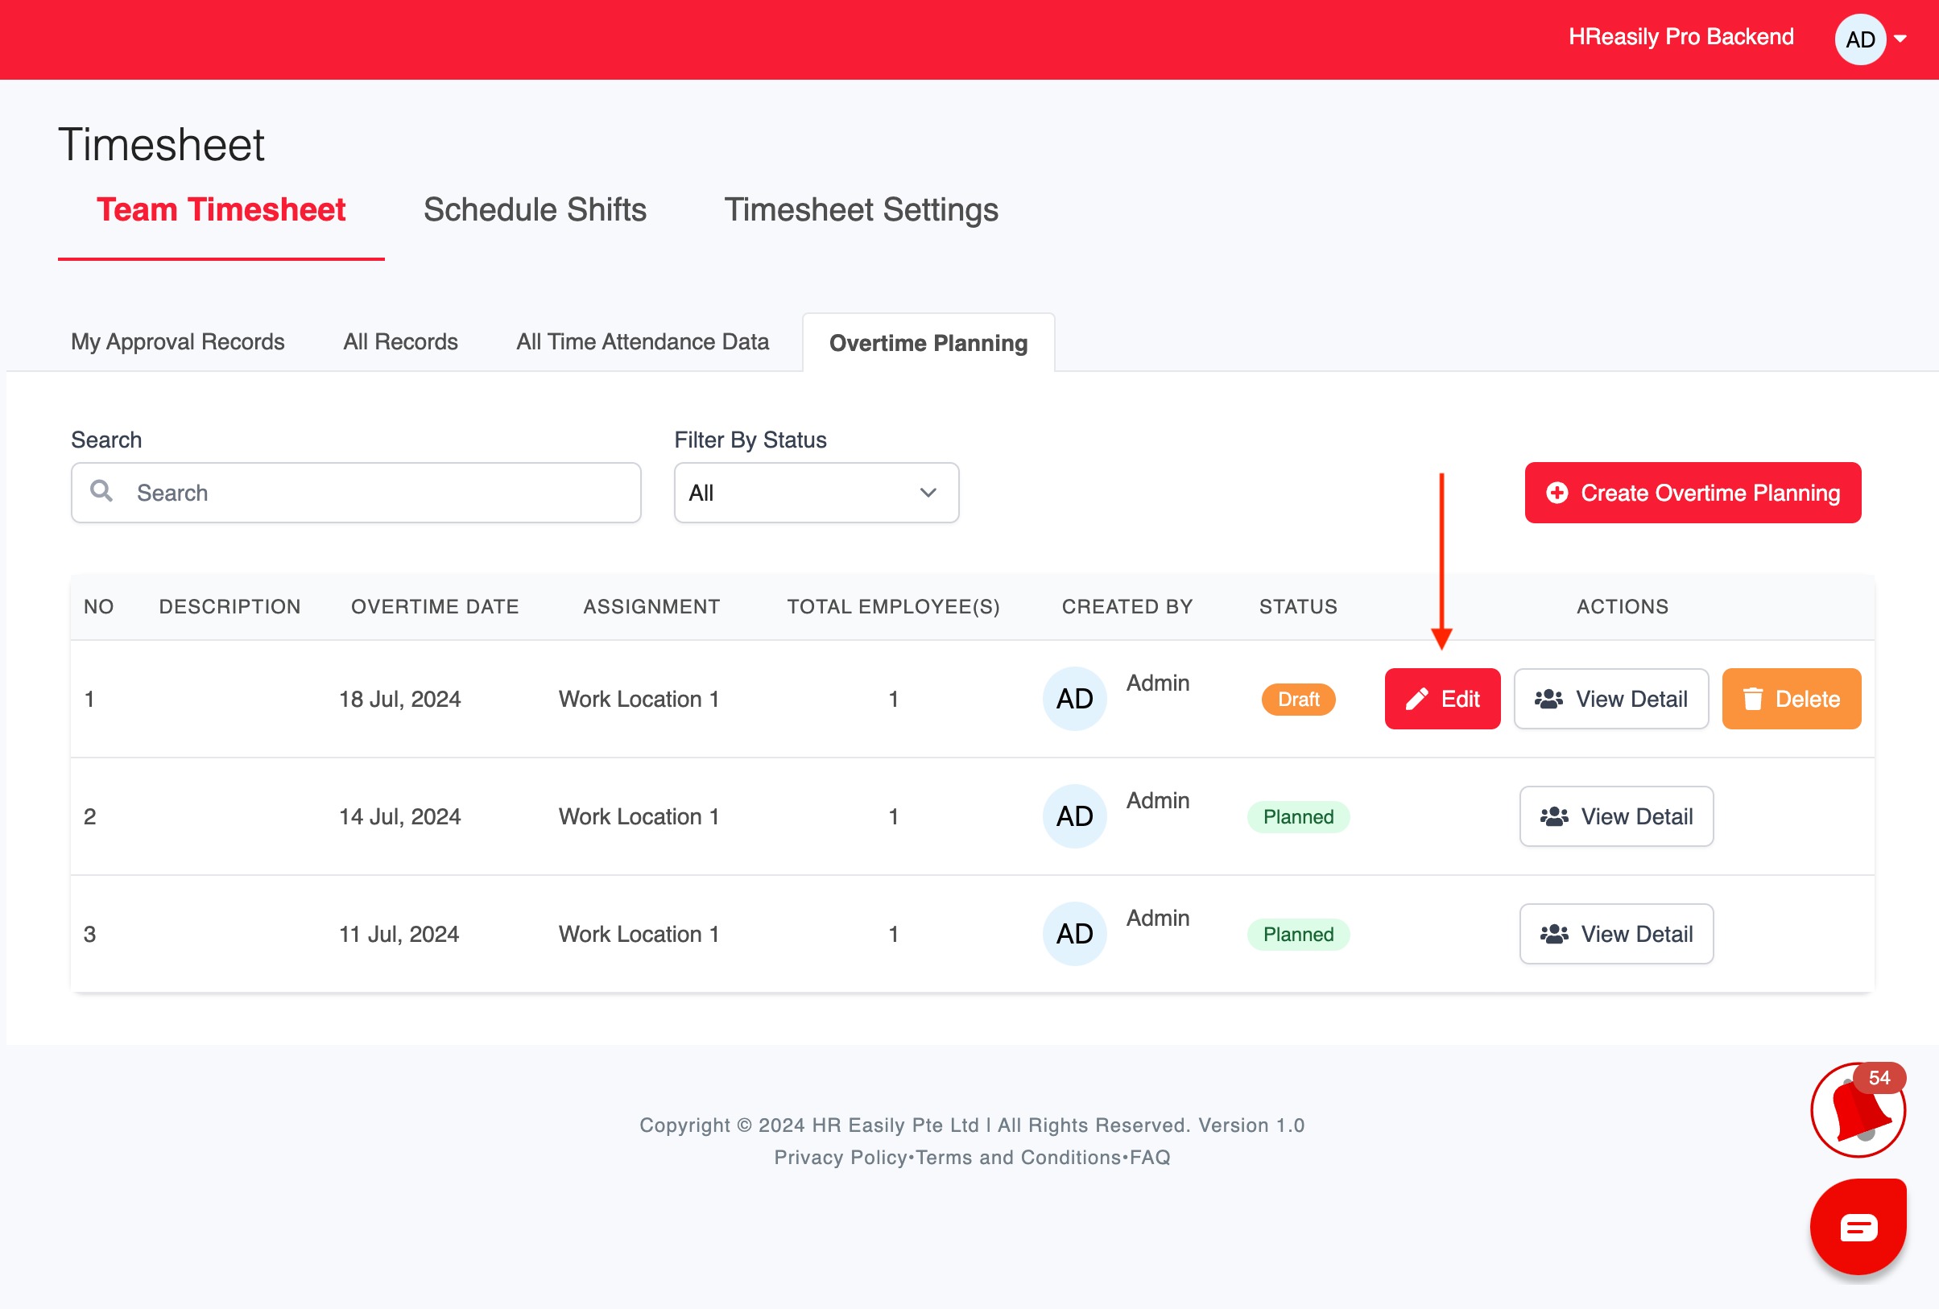Delete the draft overtime record
The width and height of the screenshot is (1939, 1309).
(x=1791, y=699)
